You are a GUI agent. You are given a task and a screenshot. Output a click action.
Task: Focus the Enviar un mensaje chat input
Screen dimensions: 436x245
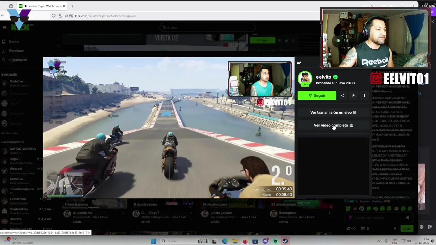(379, 218)
